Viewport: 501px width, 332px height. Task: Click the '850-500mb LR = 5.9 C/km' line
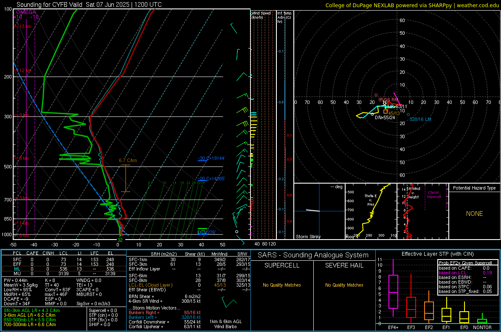(30, 320)
